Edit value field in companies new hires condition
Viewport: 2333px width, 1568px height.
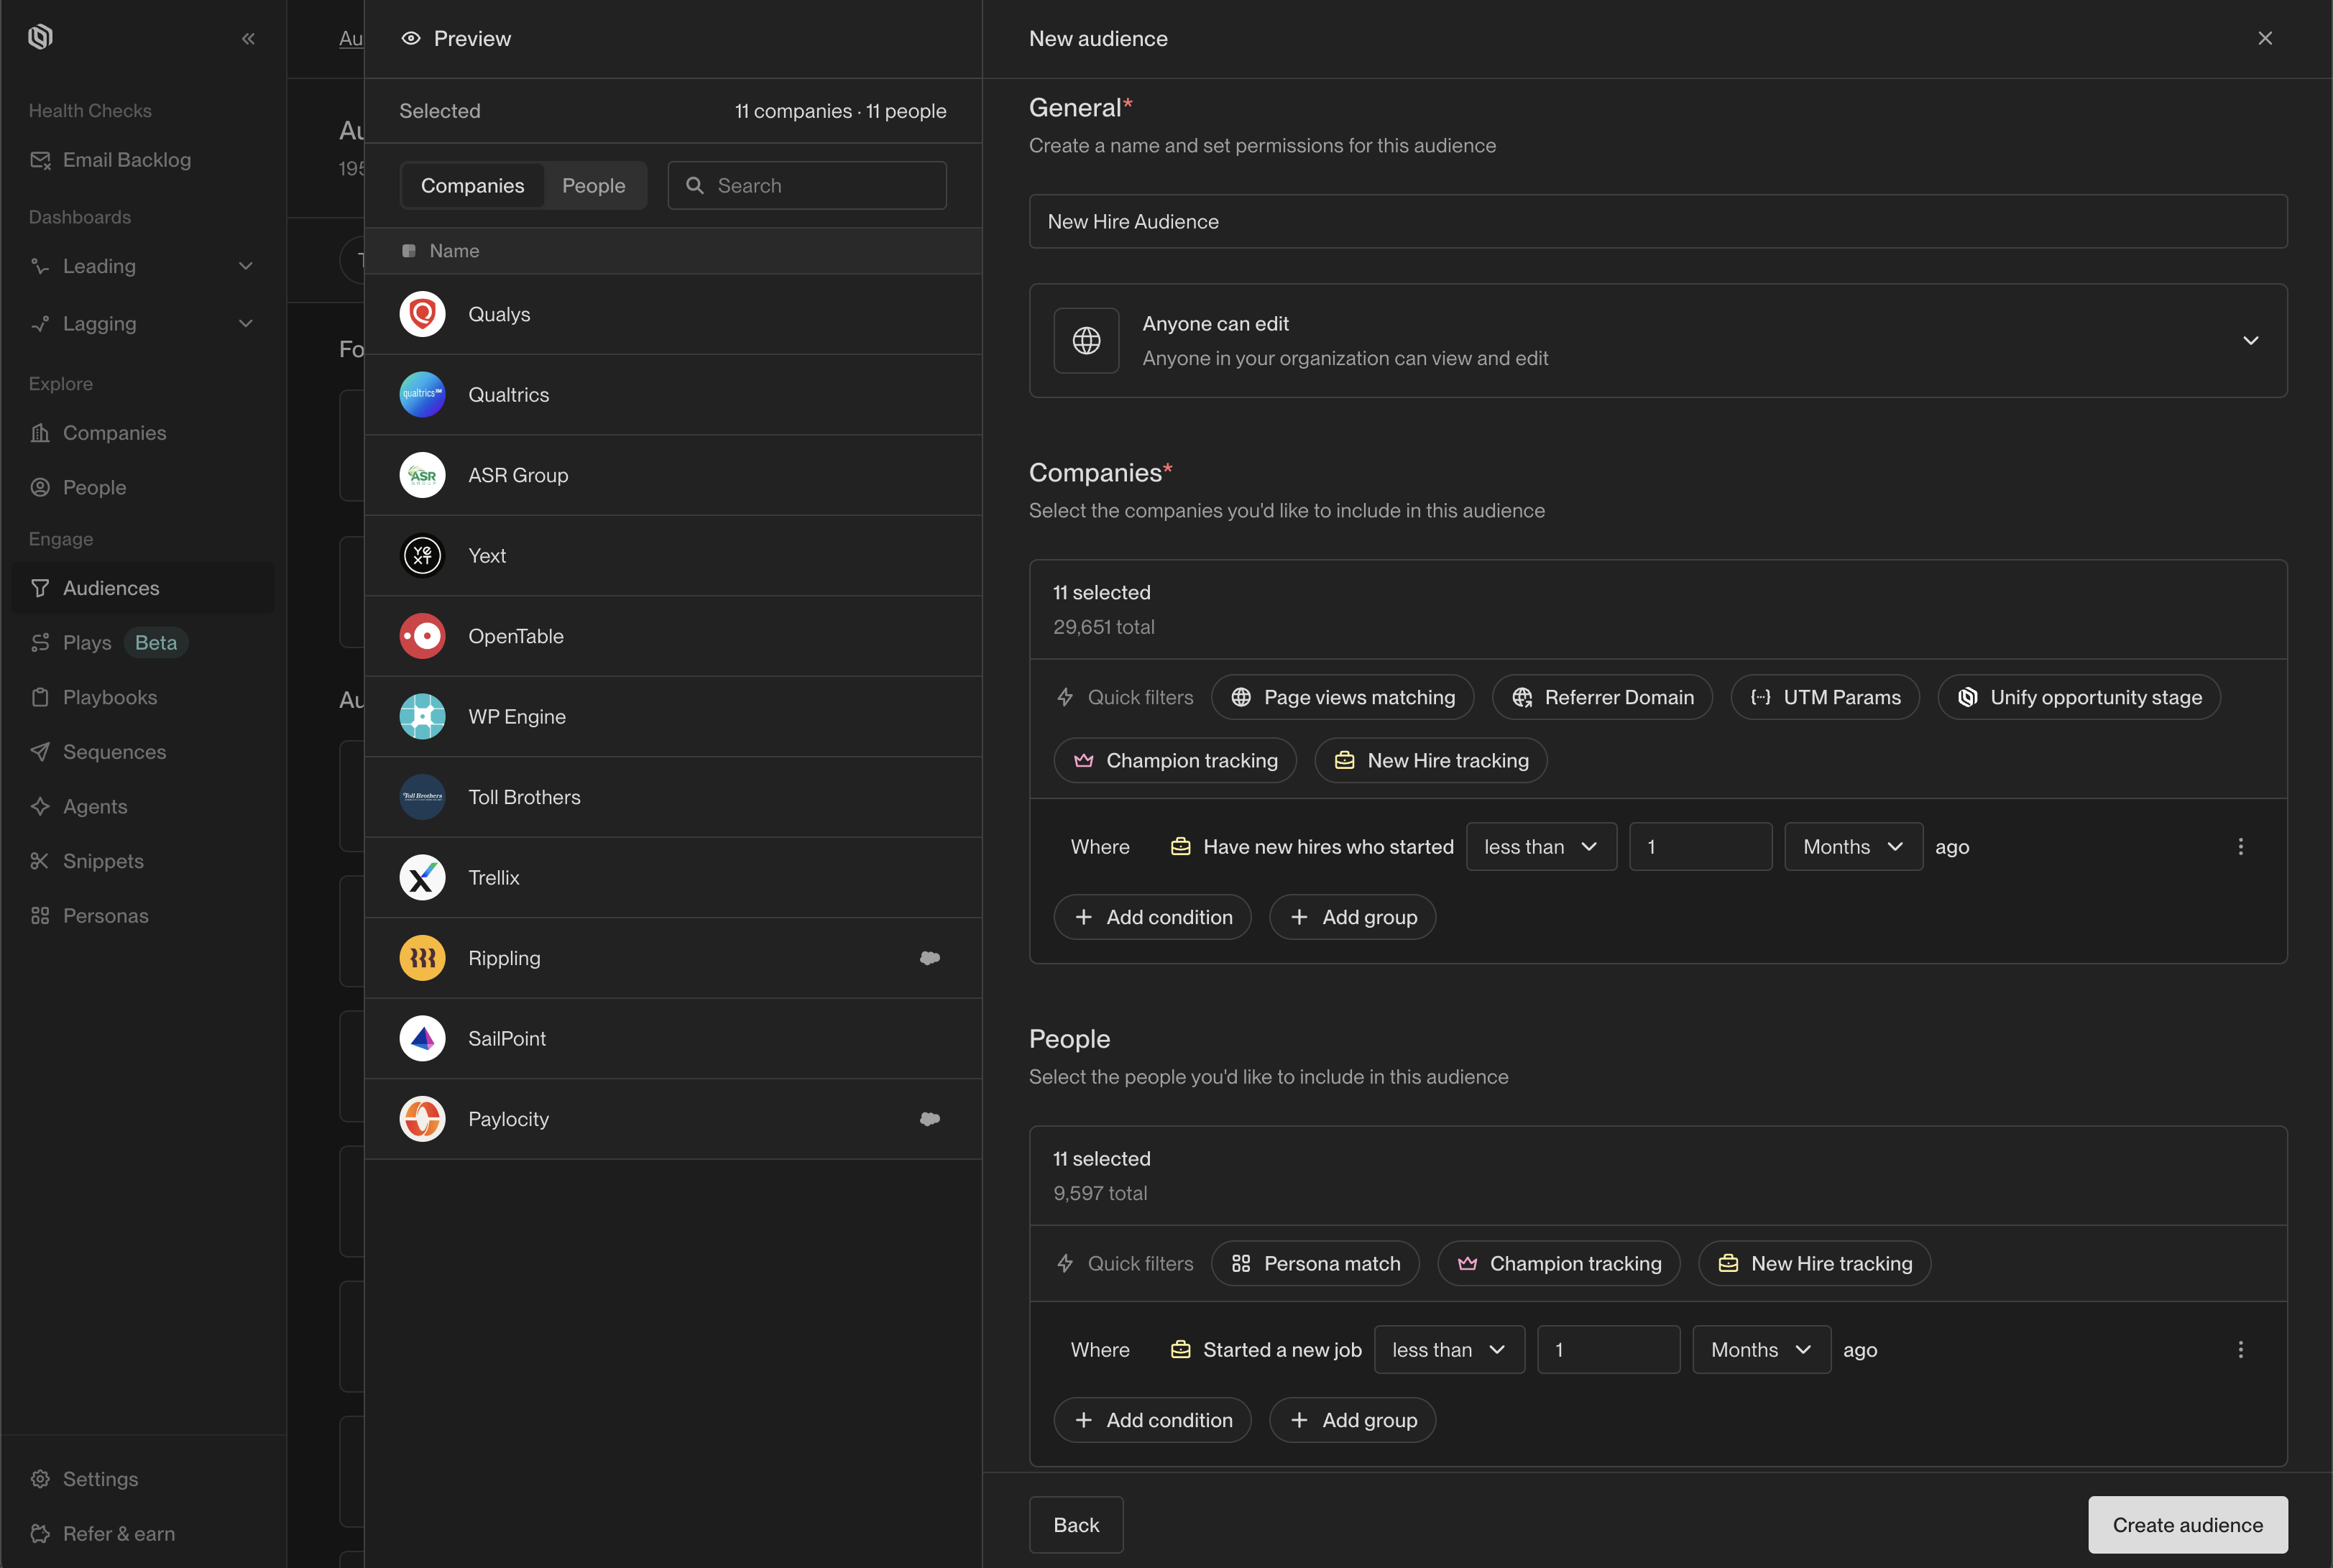[x=1701, y=847]
